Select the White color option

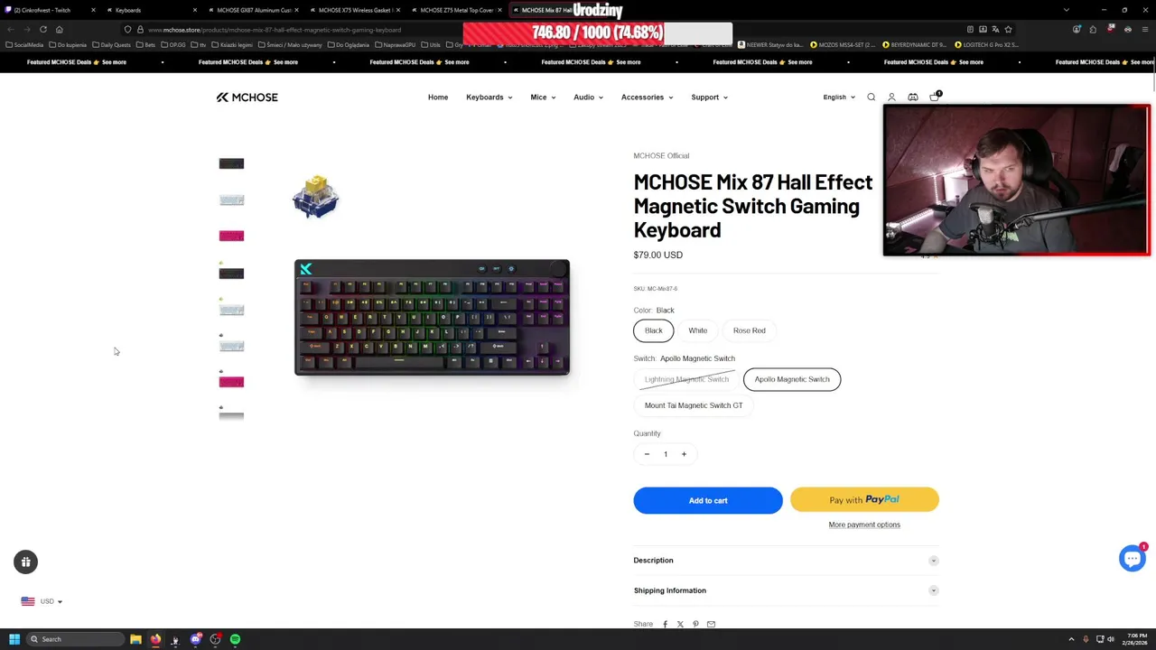(698, 330)
